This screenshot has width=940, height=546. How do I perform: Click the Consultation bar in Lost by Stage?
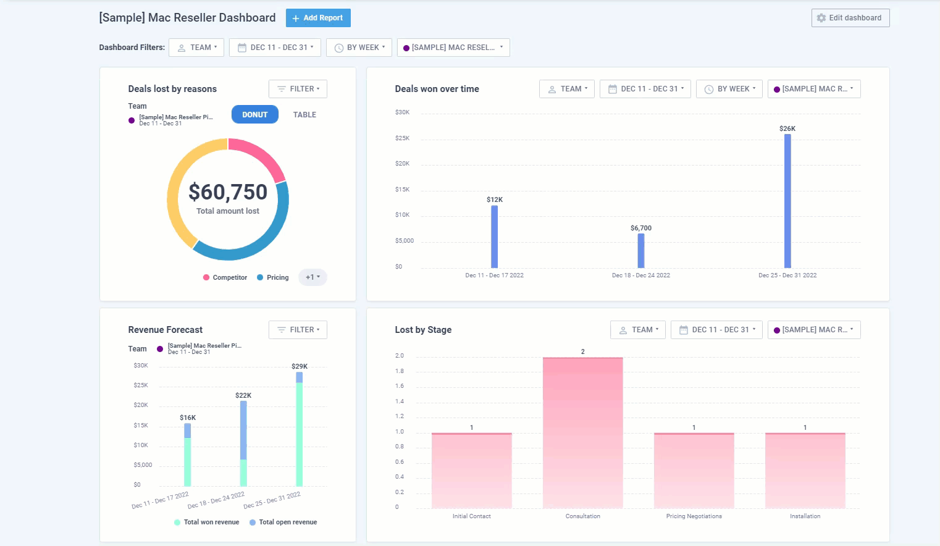pyautogui.click(x=582, y=432)
